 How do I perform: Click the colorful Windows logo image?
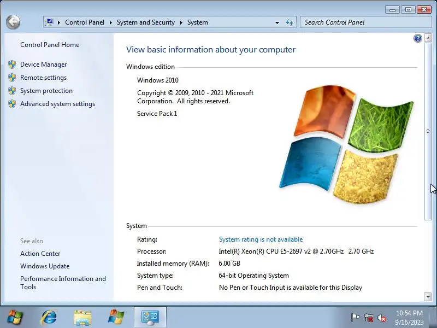(x=346, y=144)
